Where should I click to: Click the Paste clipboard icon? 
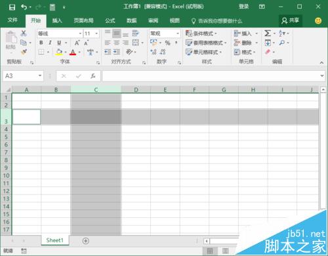pyautogui.click(x=10, y=37)
